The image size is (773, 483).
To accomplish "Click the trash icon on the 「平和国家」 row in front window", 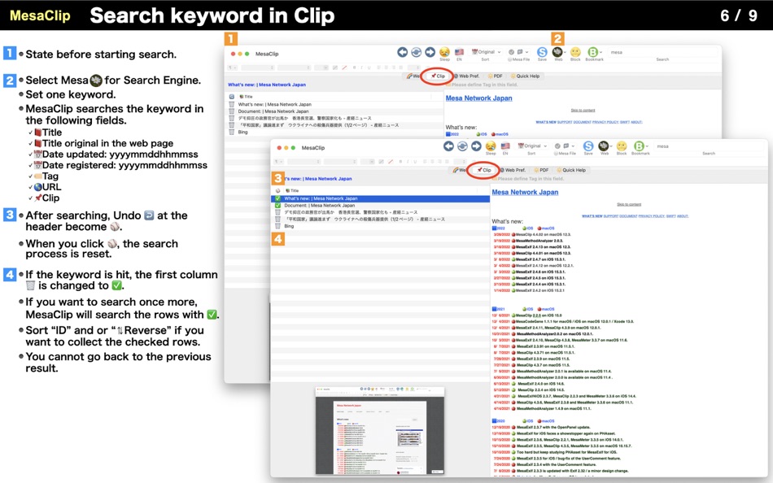I will (x=277, y=220).
